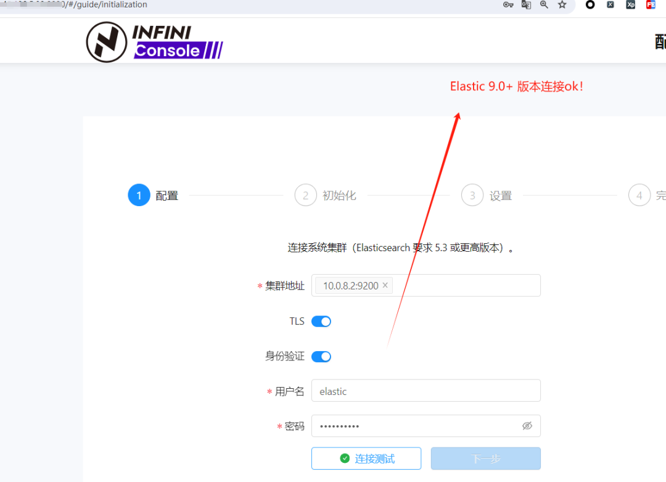Screen dimensions: 666x482
Task: Focus the 密码 input field
Action: pyautogui.click(x=426, y=426)
